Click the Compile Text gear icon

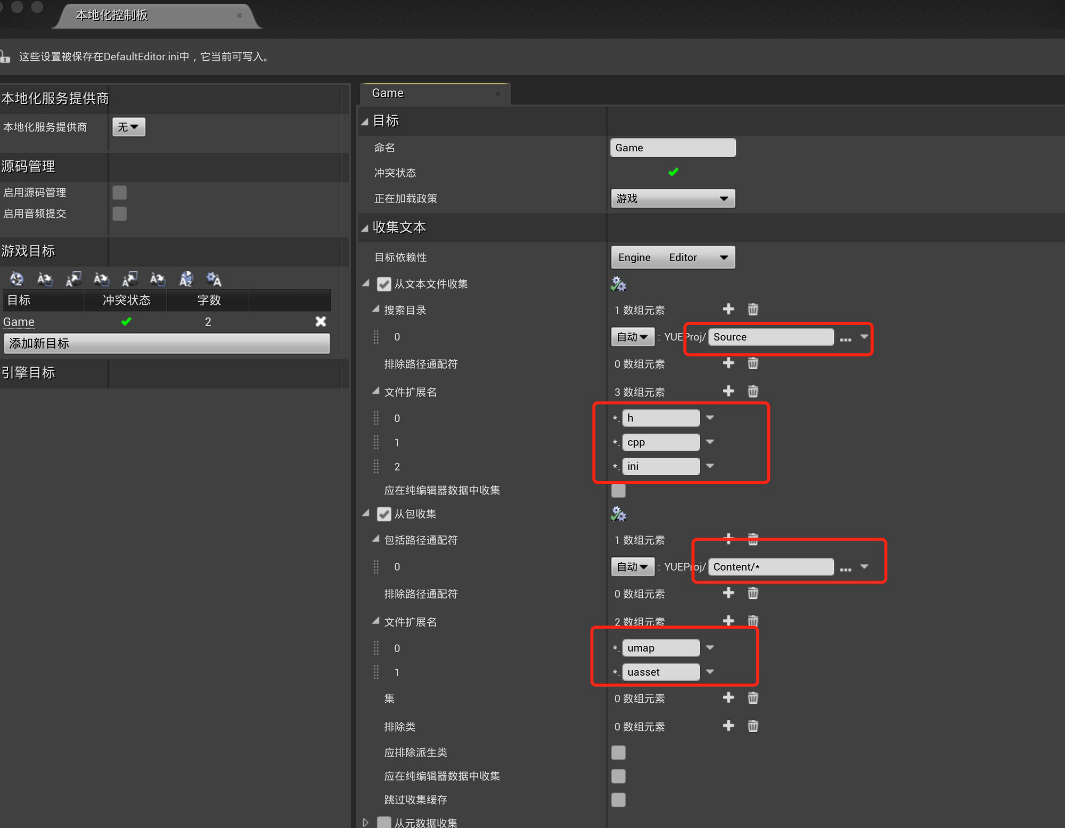point(214,279)
